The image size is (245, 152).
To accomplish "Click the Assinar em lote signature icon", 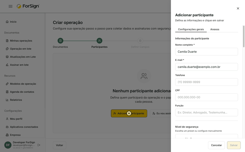I will point(7,65).
